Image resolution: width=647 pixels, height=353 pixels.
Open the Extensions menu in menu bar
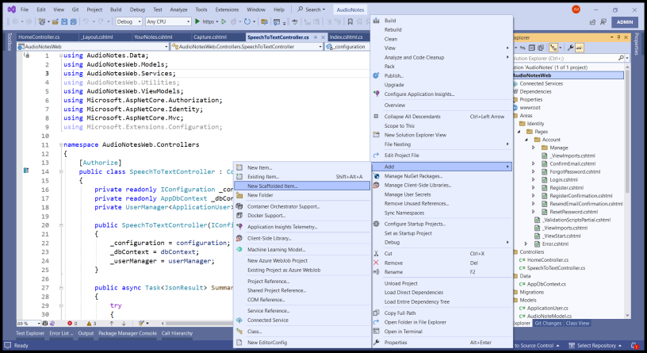[x=227, y=9]
